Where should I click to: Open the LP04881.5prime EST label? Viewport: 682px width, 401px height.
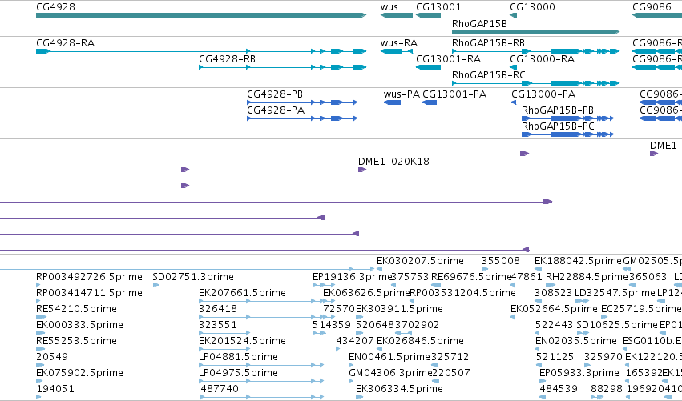238,357
